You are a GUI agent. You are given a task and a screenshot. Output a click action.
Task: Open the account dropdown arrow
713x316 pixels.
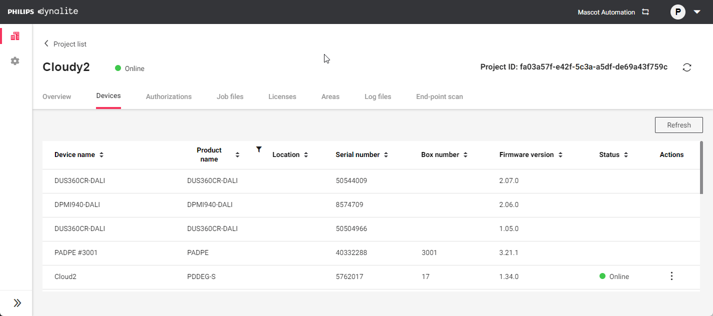point(697,12)
